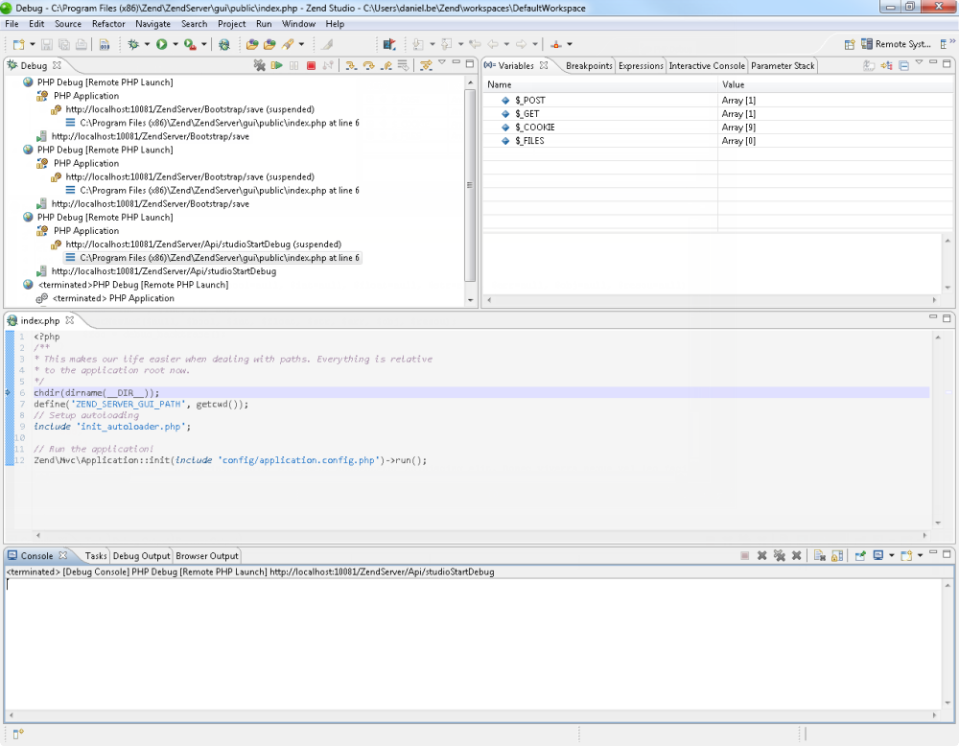Click the red Terminate button in Debug view
The height and width of the screenshot is (746, 959).
[311, 65]
